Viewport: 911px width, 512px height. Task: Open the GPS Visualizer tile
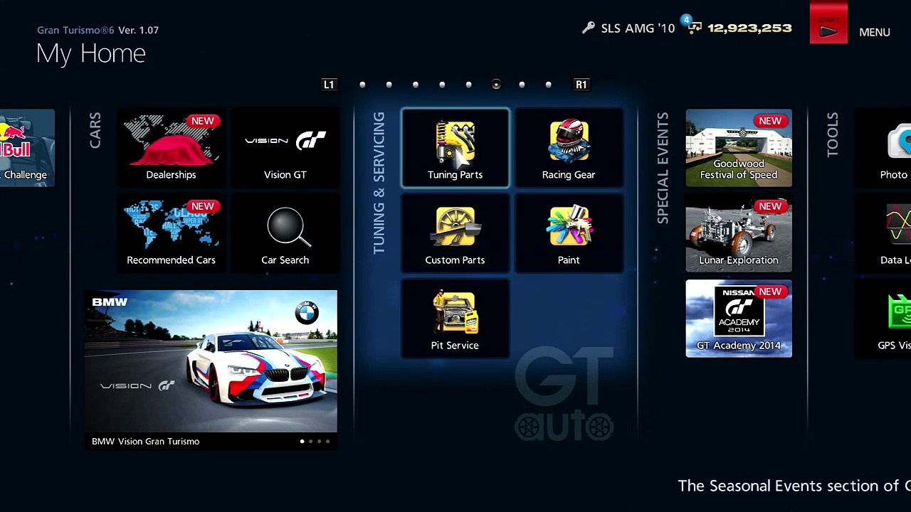[x=883, y=319]
